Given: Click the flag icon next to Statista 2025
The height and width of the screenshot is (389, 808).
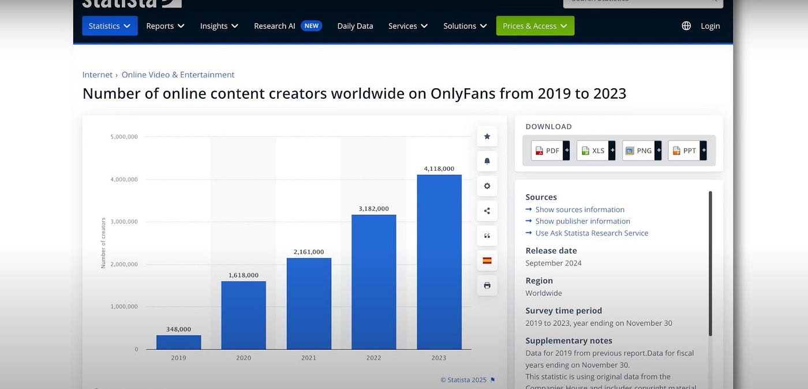Looking at the screenshot, I should click(x=492, y=380).
